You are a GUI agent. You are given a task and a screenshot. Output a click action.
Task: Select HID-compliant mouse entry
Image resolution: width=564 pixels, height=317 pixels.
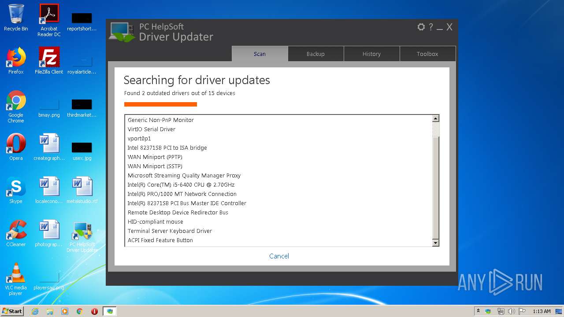[x=155, y=221]
